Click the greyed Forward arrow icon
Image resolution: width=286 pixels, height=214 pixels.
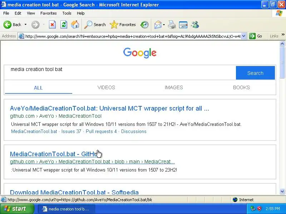click(x=35, y=25)
